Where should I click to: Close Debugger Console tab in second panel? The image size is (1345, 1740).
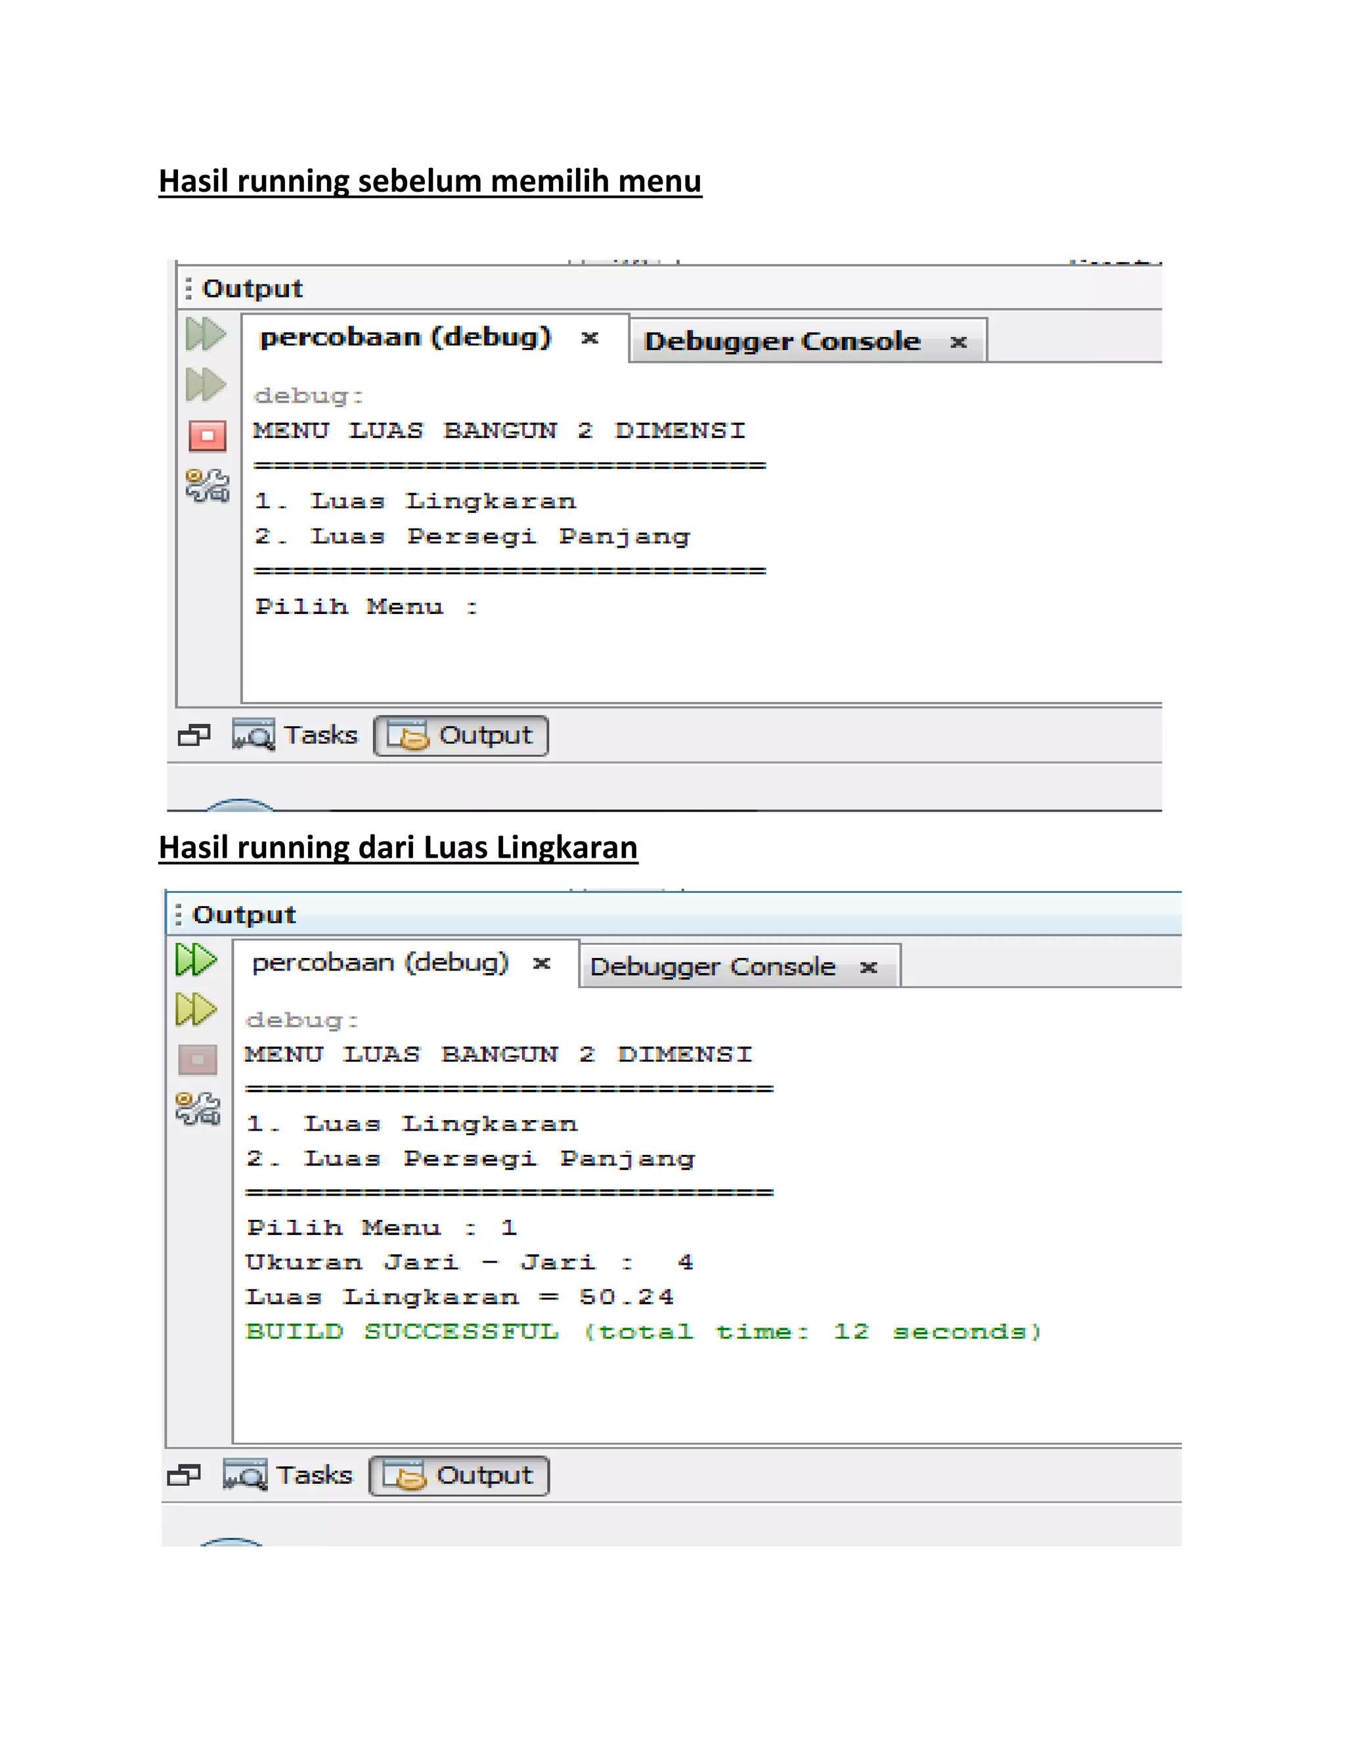pos(868,967)
